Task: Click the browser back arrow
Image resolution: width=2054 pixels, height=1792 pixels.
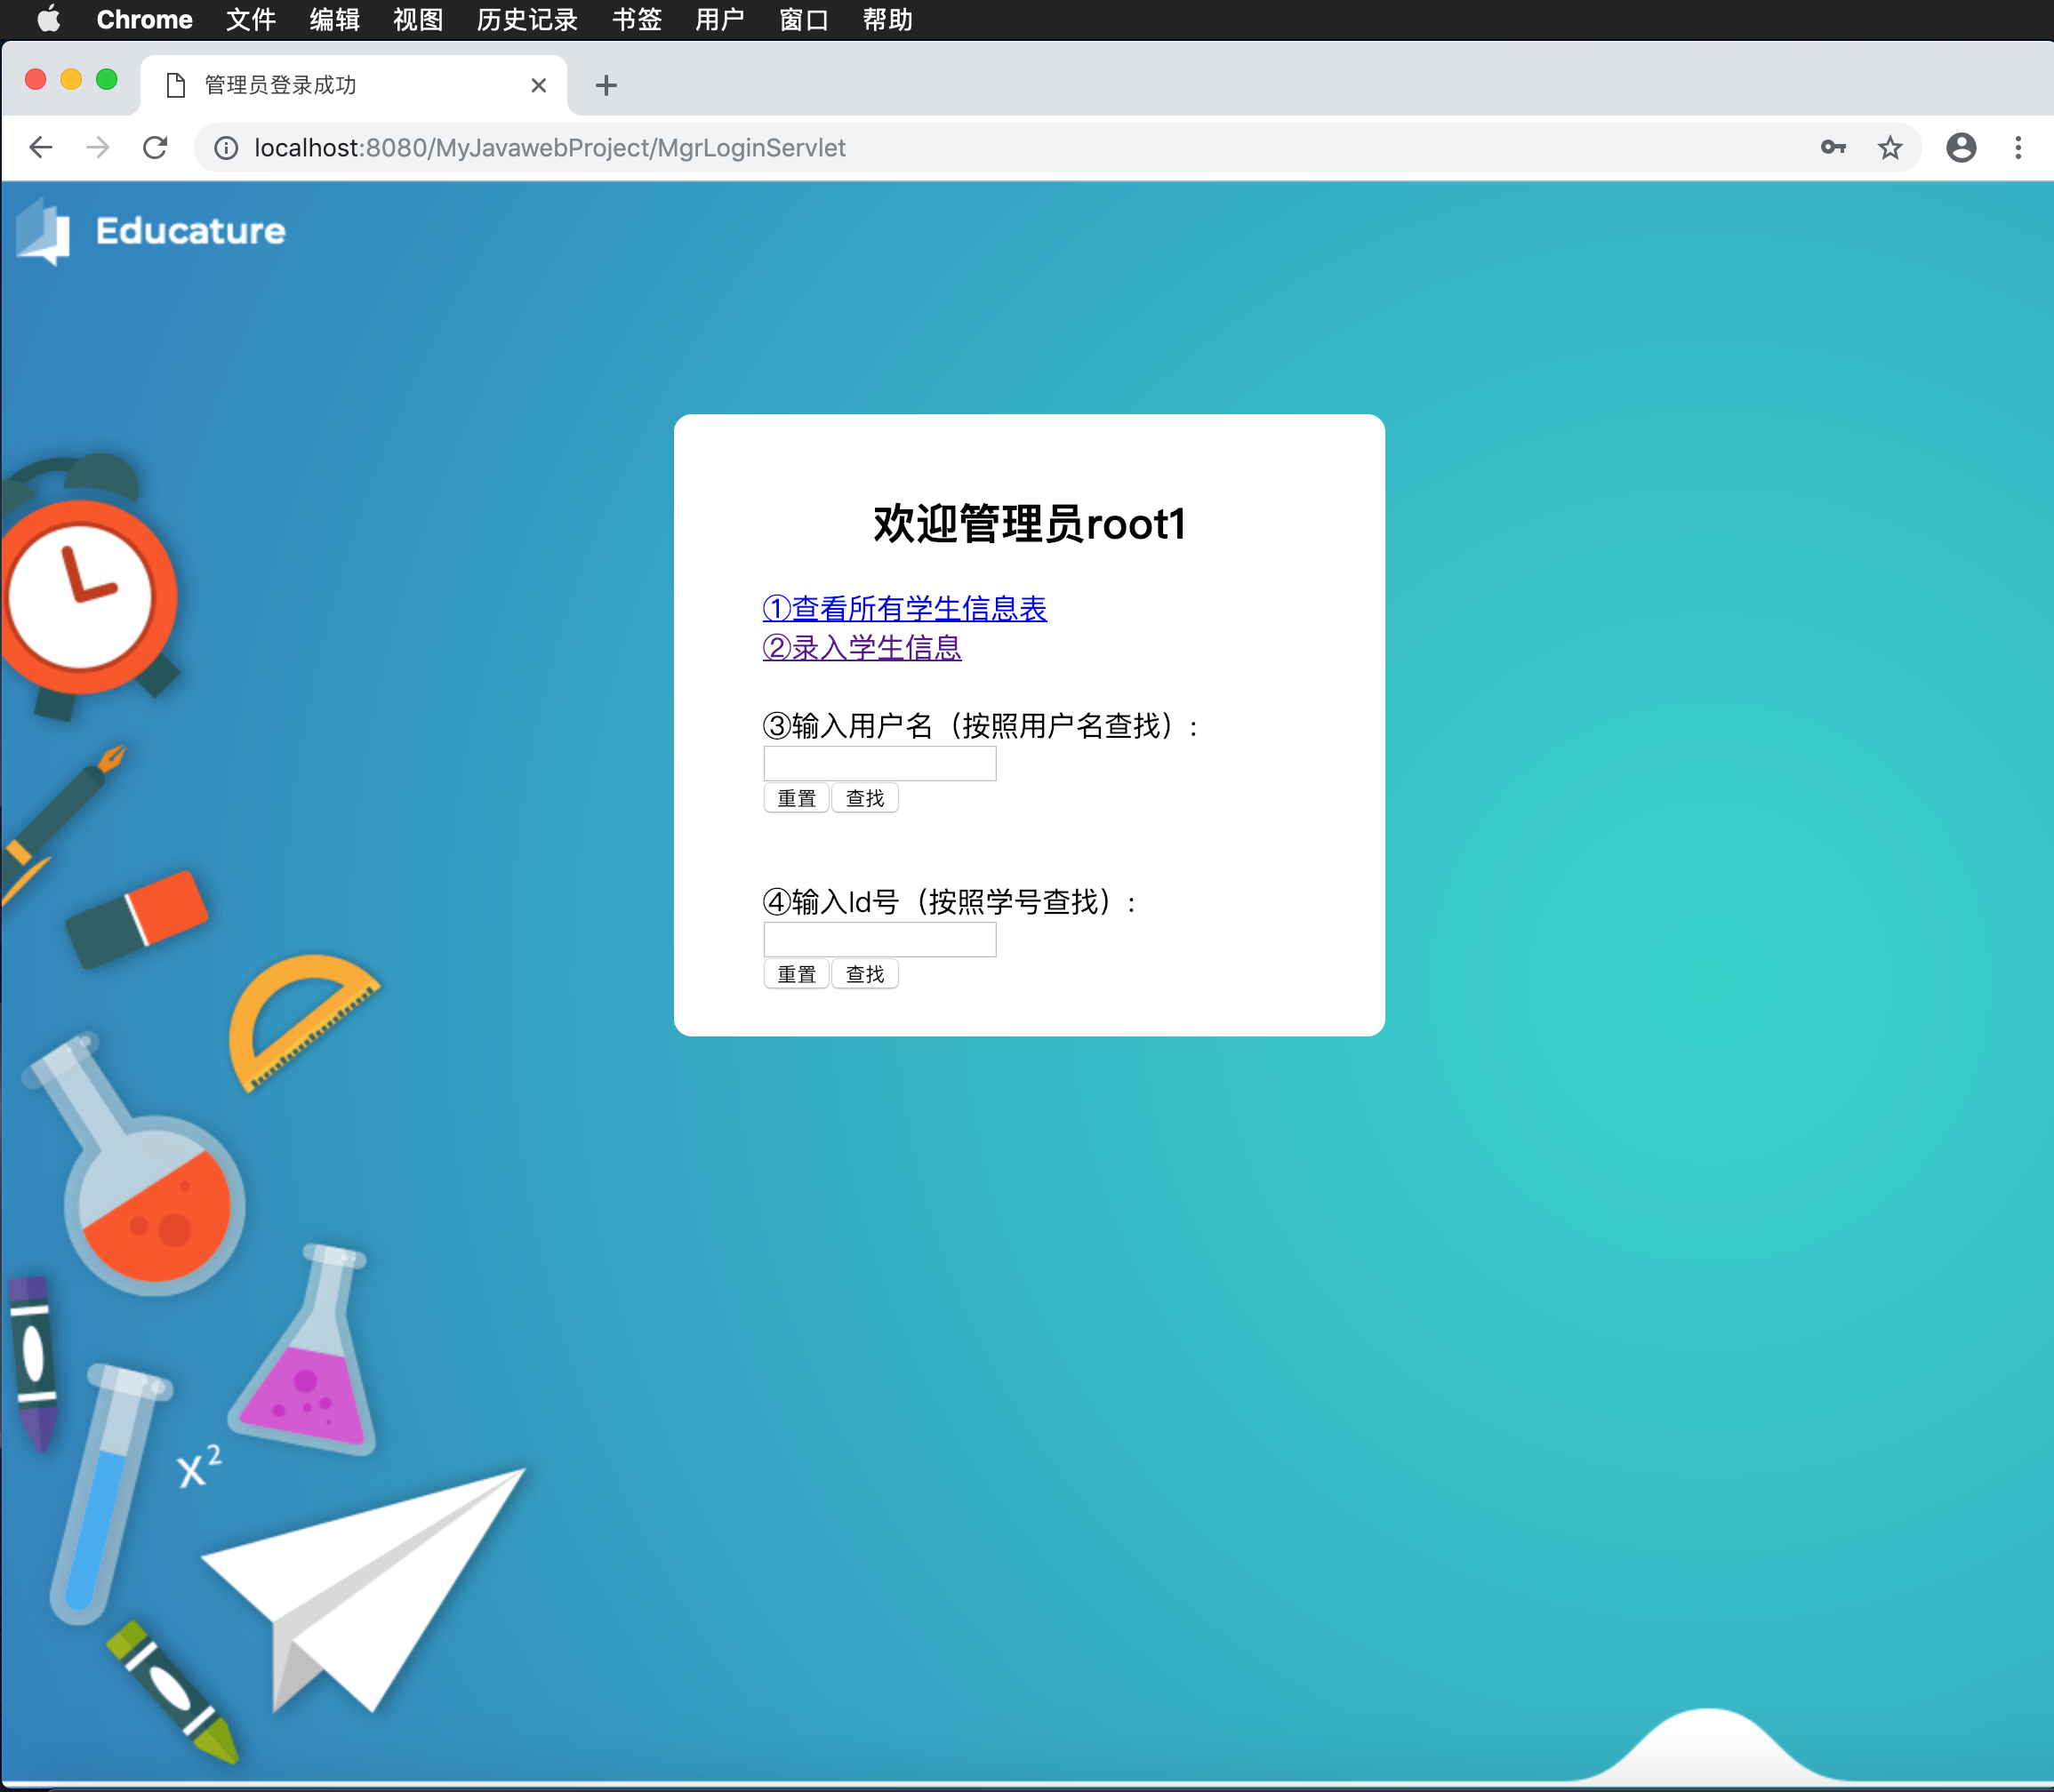Action: click(x=41, y=148)
